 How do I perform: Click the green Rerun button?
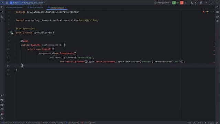pos(174,3)
